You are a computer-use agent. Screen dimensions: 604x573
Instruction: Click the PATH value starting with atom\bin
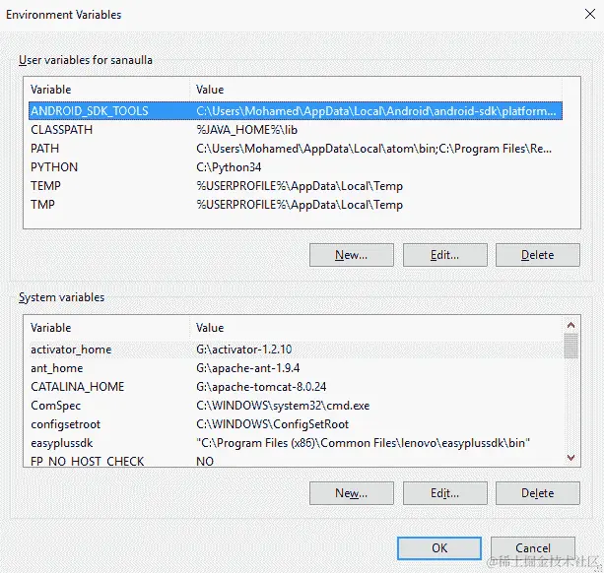tap(373, 149)
